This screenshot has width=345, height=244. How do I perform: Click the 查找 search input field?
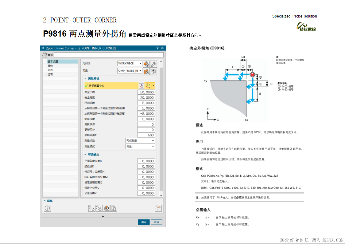point(109,55)
